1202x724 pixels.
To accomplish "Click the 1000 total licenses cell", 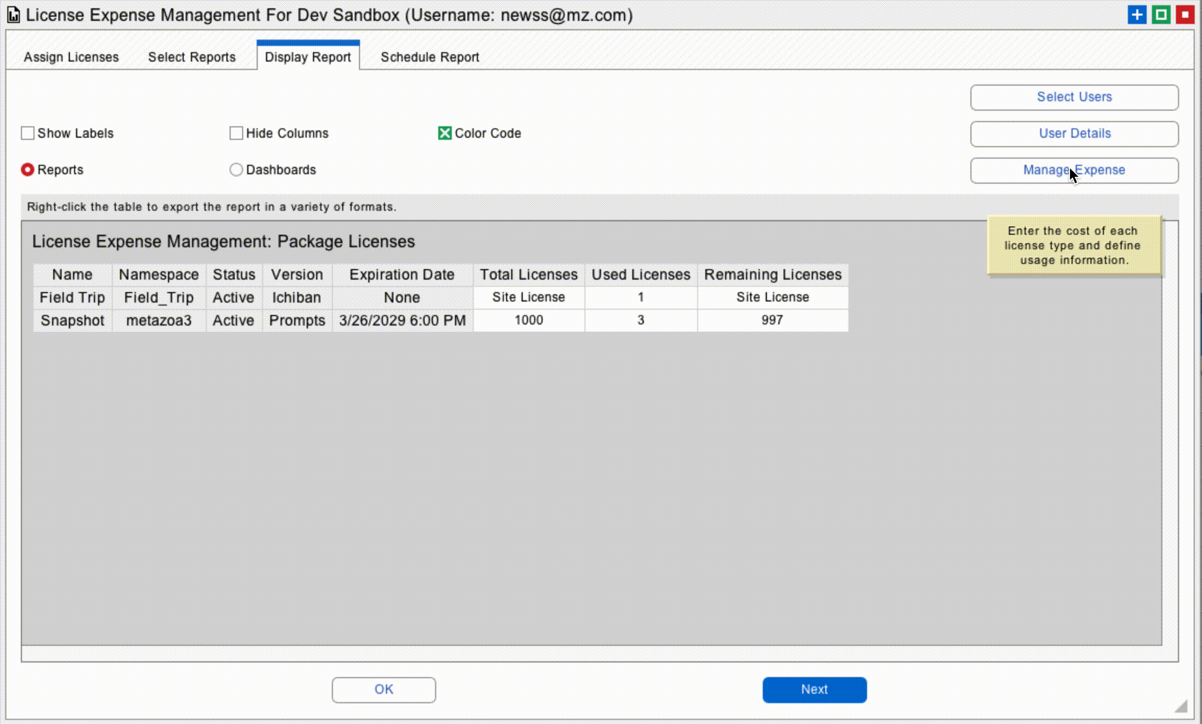I will [528, 320].
